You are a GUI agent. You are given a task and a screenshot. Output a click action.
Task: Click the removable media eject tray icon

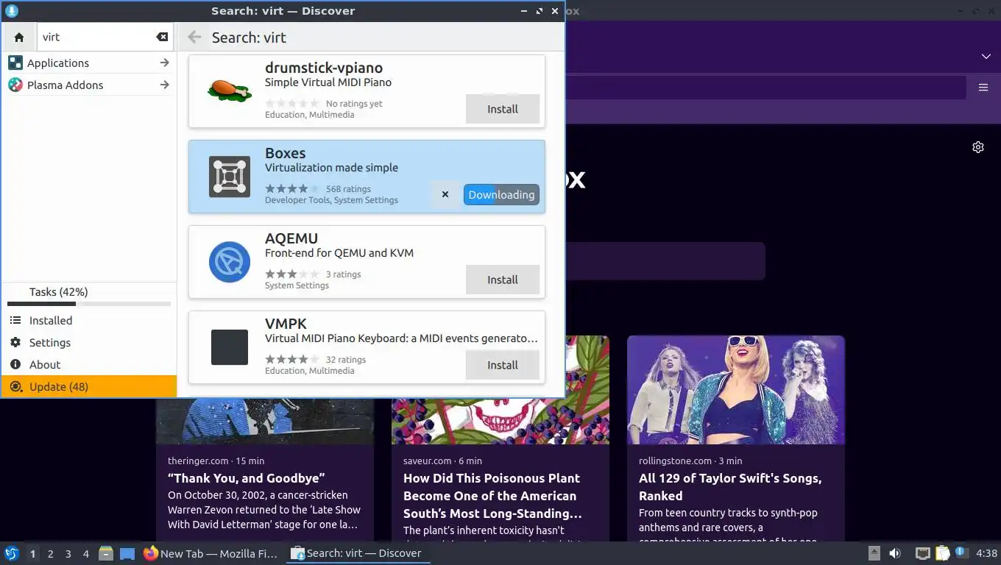[874, 553]
